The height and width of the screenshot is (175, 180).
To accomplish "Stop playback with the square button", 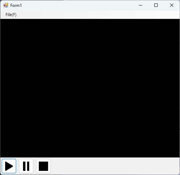I will 43,166.
